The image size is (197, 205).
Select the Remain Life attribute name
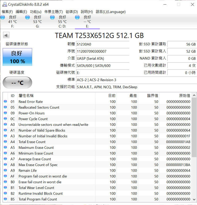[x=27, y=171]
